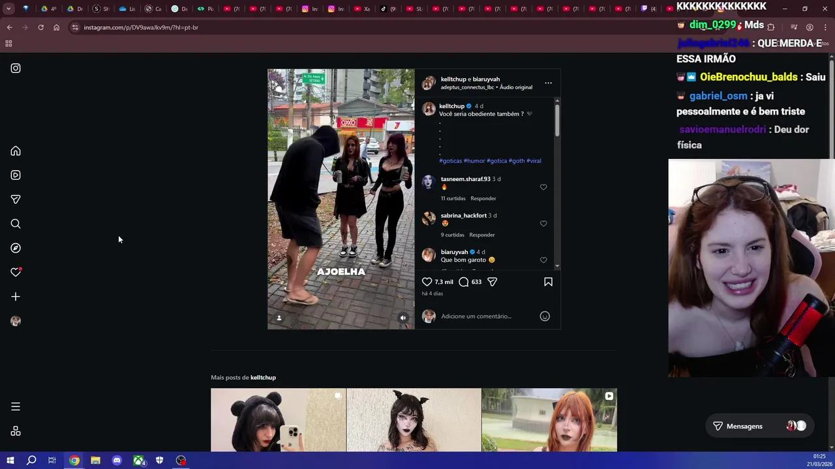
Task: Open browser home page button
Action: coord(56,27)
